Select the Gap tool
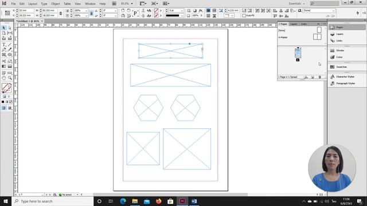 pos(10,33)
